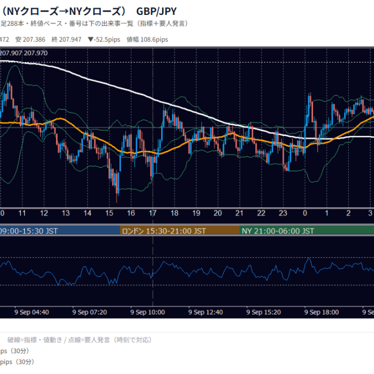This screenshot has width=374, height=374.
Task: Click hour label 23 on time axis
Action: click(283, 213)
